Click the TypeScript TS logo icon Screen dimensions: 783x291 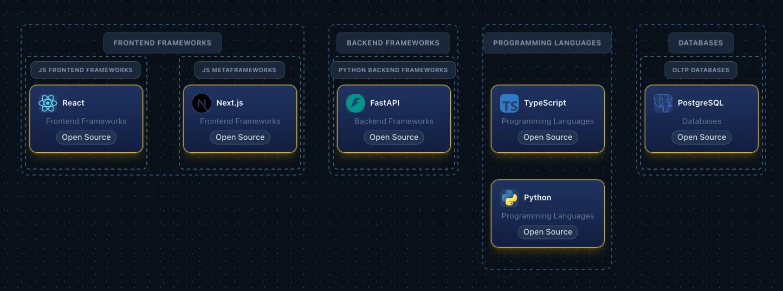pyautogui.click(x=509, y=103)
